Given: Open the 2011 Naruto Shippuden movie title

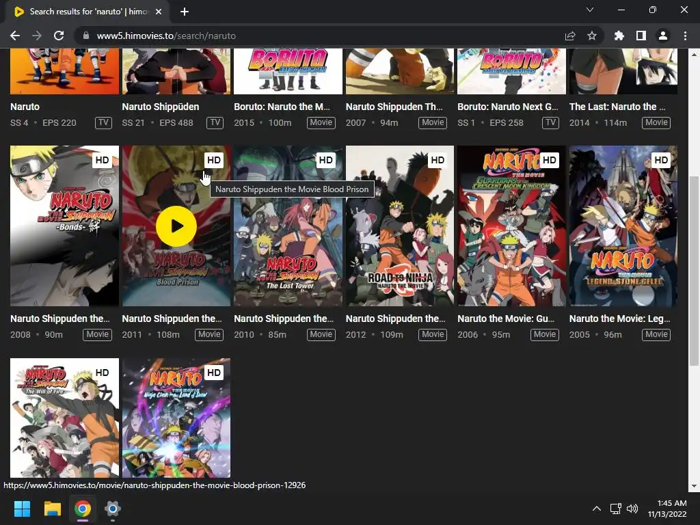Looking at the screenshot, I should (172, 319).
